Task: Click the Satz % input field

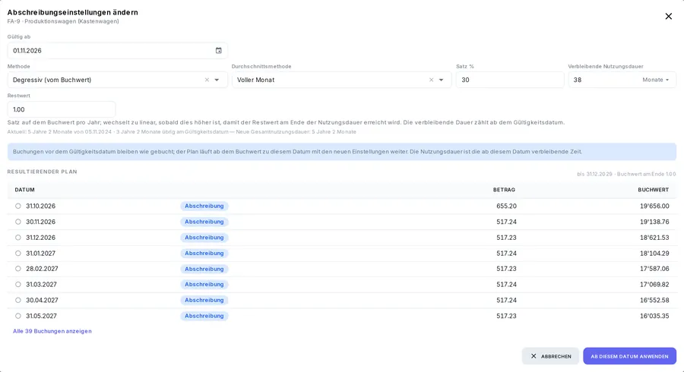Action: 510,80
